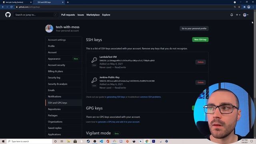Select Packages in settings sidebar
Image resolution: width=256 pixels, height=144 pixels.
pyautogui.click(x=64, y=116)
